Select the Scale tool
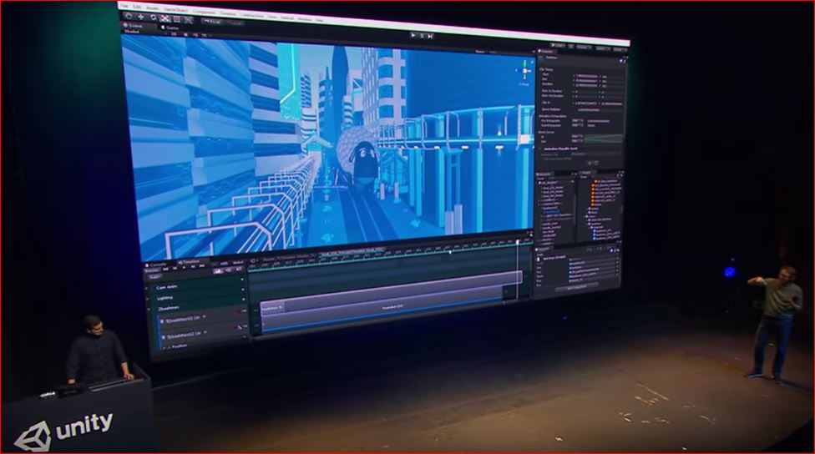The width and height of the screenshot is (815, 454). tap(165, 18)
